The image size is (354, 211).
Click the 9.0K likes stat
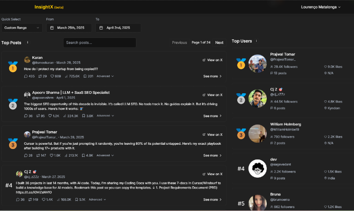tap(333, 67)
